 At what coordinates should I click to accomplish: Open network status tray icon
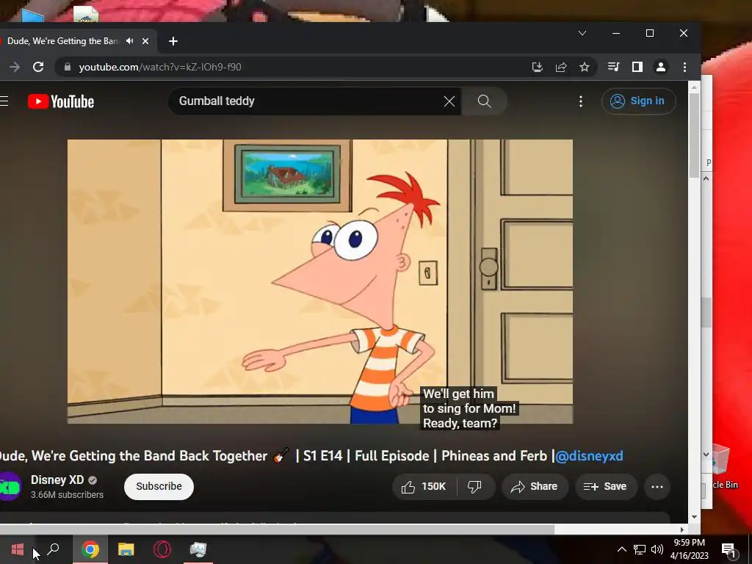pyautogui.click(x=640, y=549)
